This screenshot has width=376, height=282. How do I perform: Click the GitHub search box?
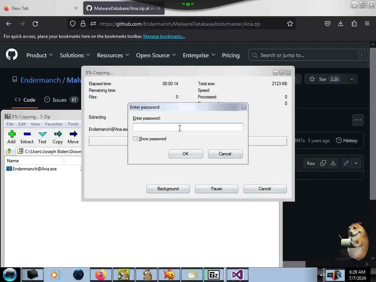[x=308, y=55]
